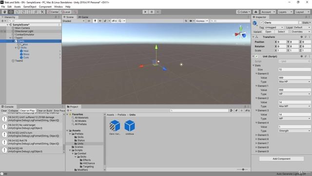This screenshot has width=312, height=176.
Task: Toggle scene effects like skybox
Action: point(105,21)
